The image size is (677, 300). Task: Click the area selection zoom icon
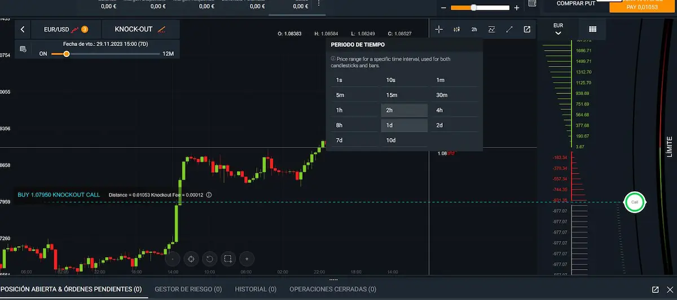pyautogui.click(x=228, y=259)
